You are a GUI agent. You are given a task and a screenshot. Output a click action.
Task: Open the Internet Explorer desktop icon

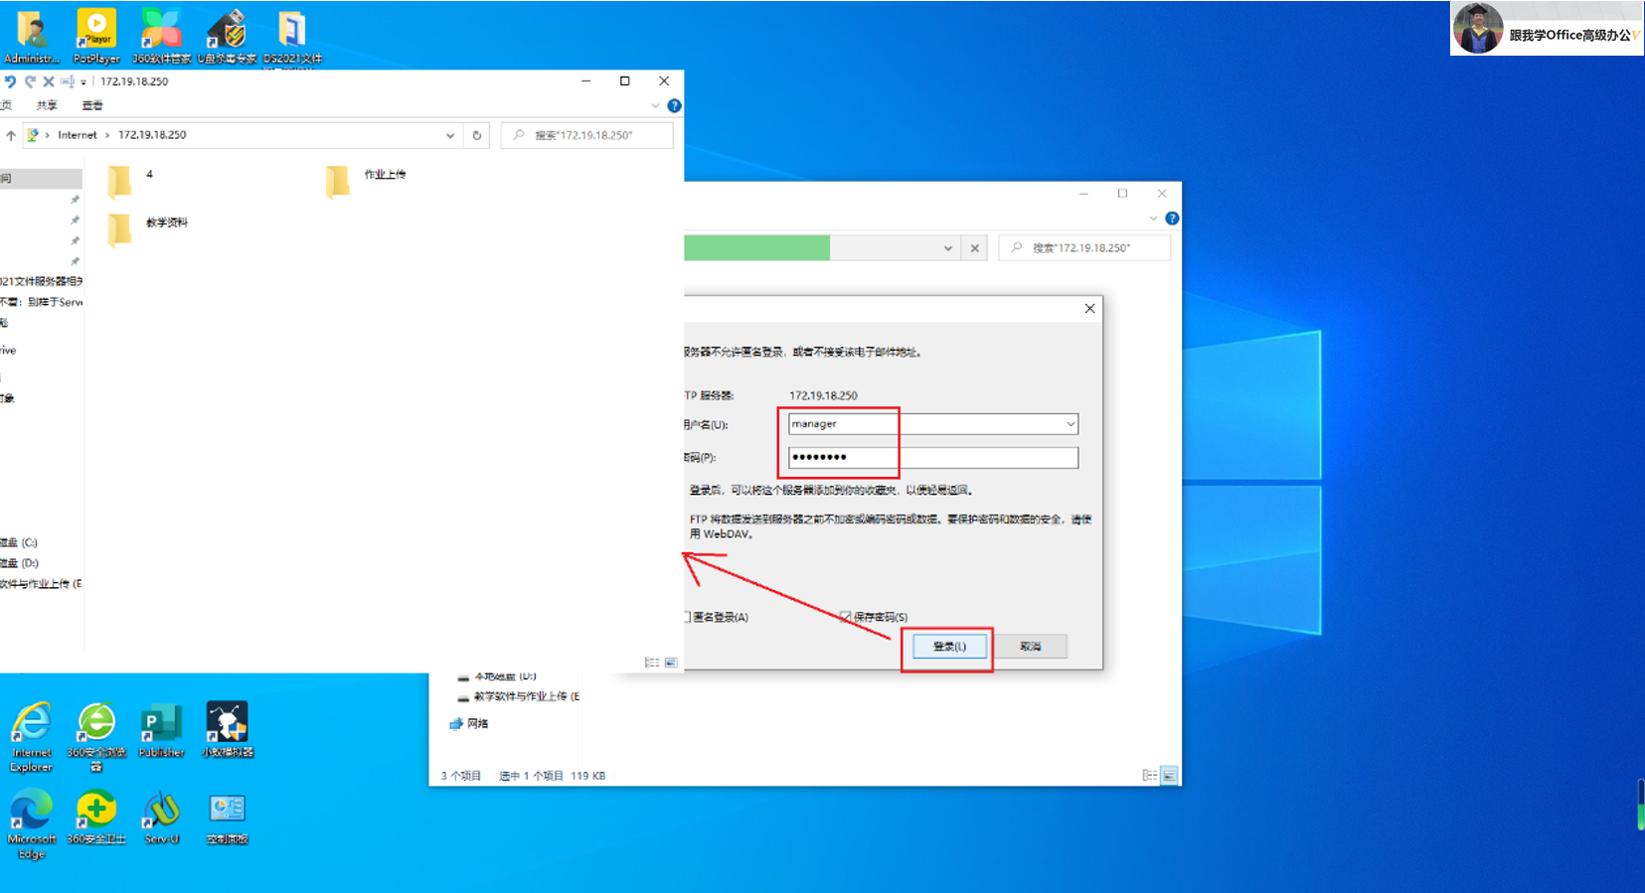point(32,737)
